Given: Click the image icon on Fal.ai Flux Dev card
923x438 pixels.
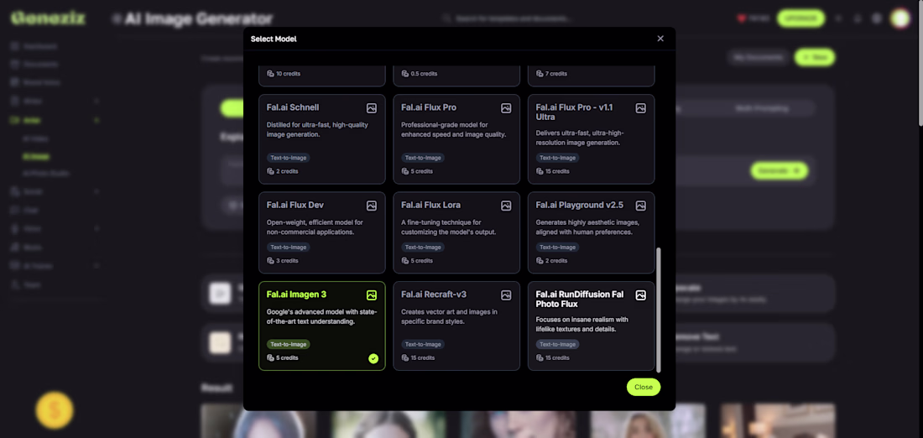Looking at the screenshot, I should 372,206.
